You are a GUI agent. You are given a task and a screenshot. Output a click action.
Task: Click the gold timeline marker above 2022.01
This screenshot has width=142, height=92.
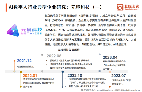pyautogui.click(x=21, y=72)
